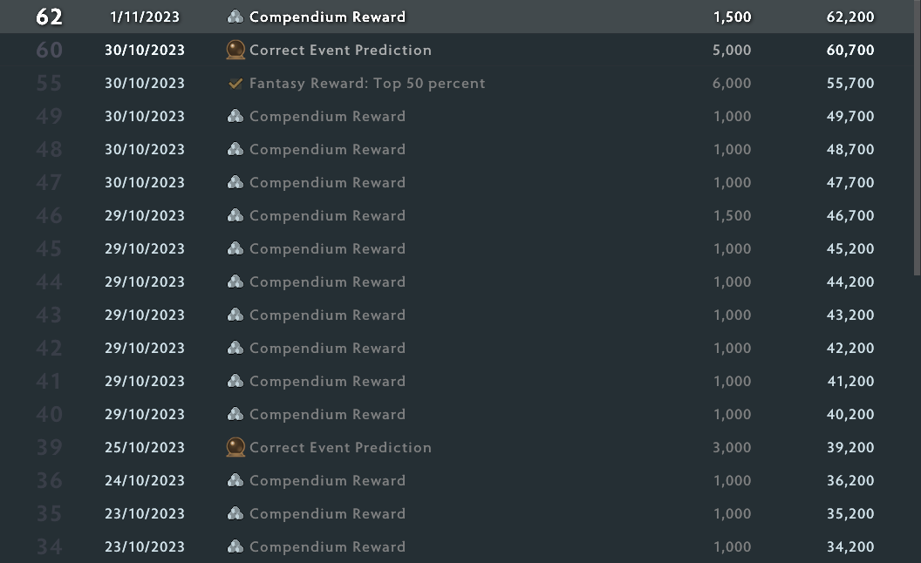Select the Compendium Reward icon on level 40 row

(235, 414)
